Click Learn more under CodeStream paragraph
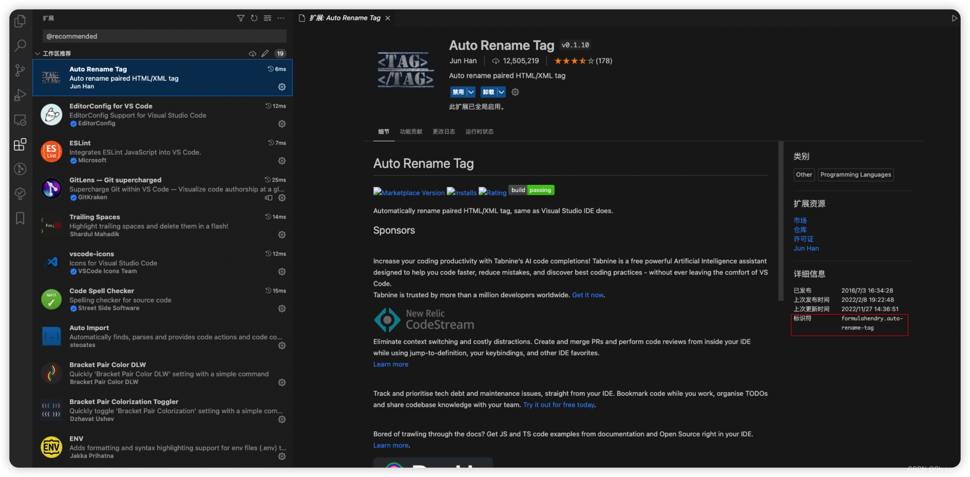This screenshot has width=970, height=477. coord(391,364)
